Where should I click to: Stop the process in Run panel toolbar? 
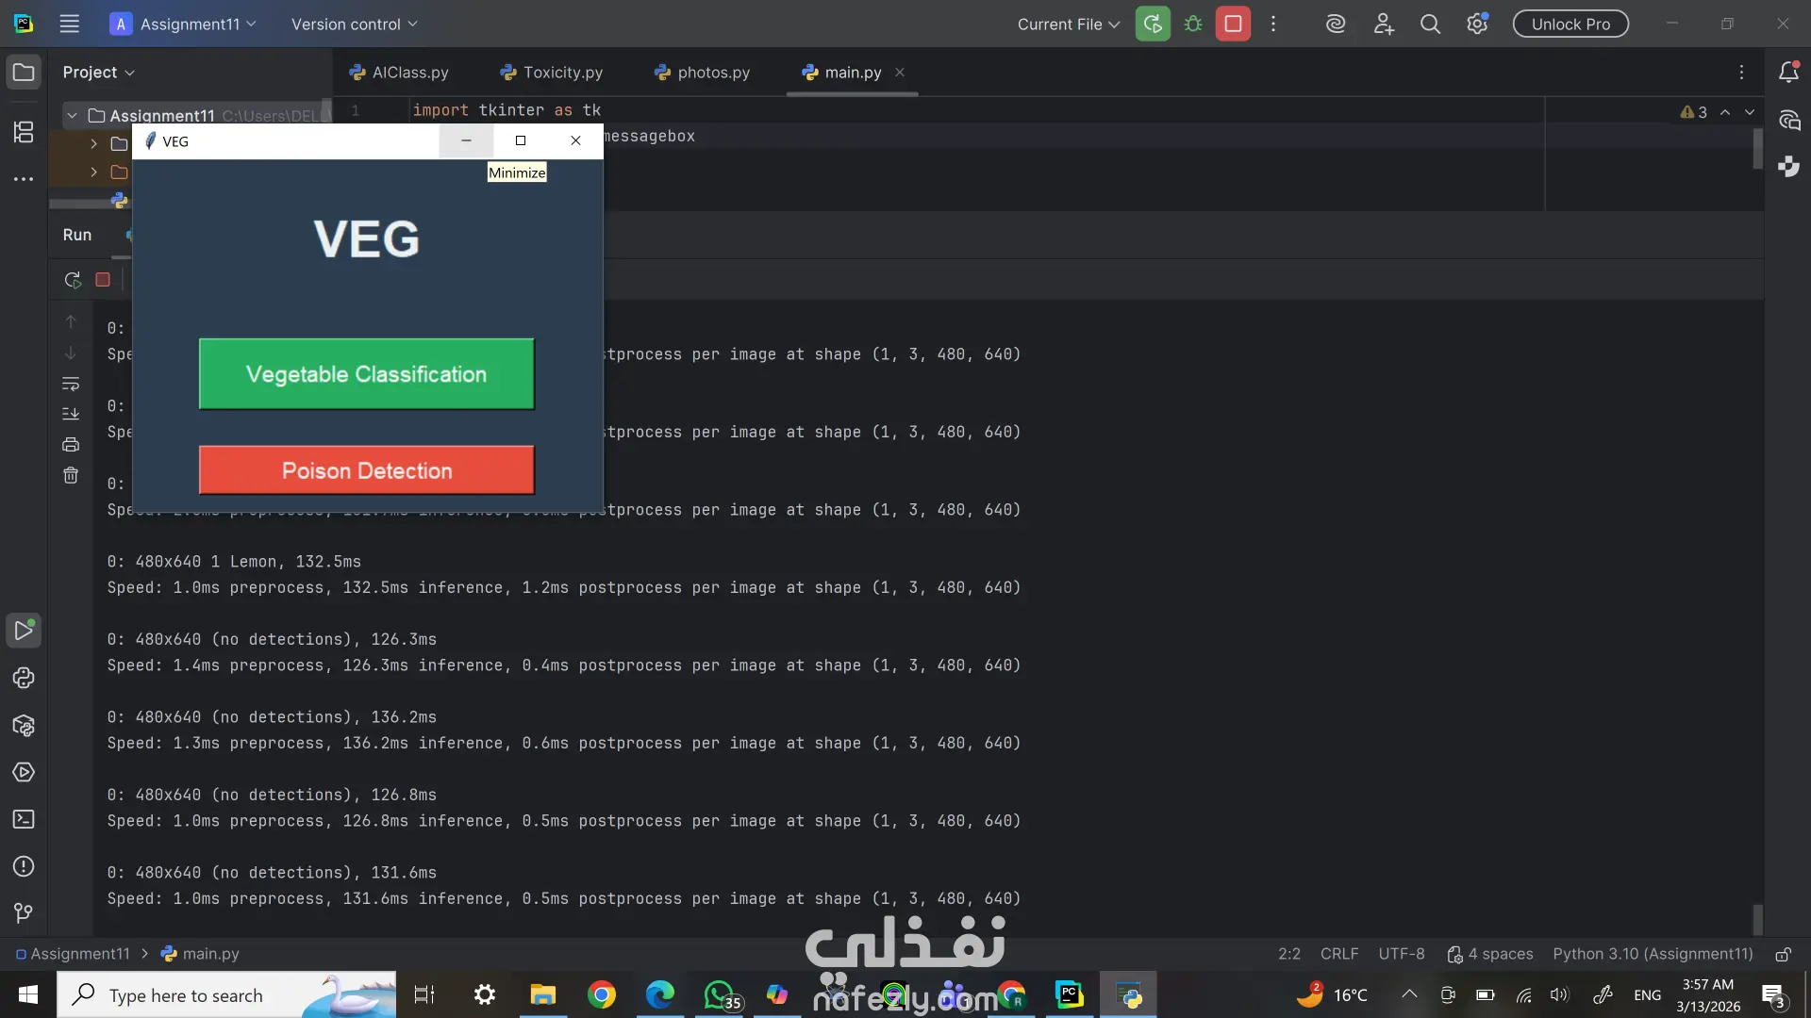coord(103,280)
